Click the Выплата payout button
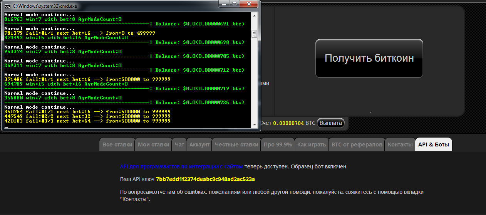Viewport: 486px width, 215px height. click(x=330, y=123)
